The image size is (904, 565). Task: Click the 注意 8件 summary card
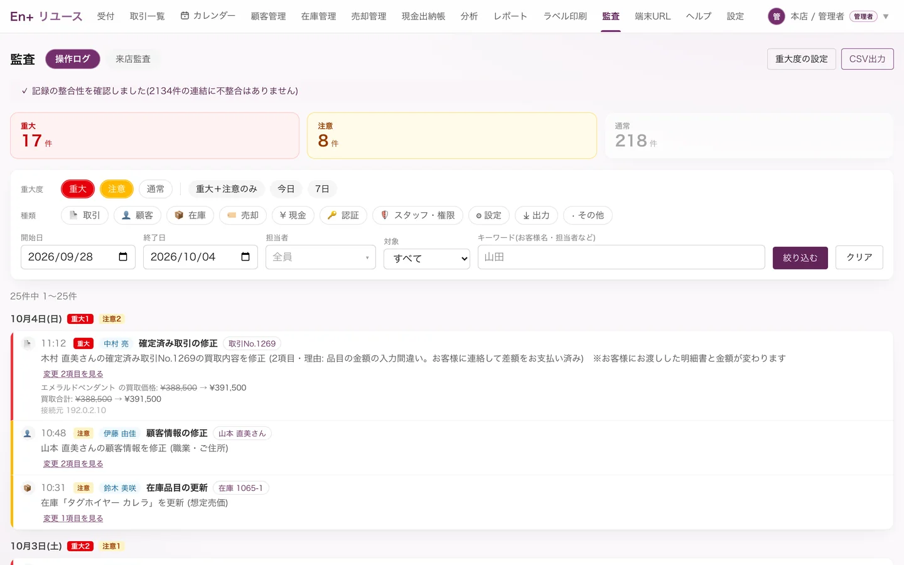coord(452,136)
